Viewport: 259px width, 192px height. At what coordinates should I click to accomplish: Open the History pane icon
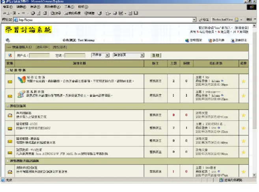click(x=100, y=13)
